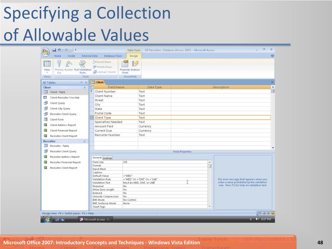Viewport: 332px width, 249px height.
Task: Open the View dropdown in ribbon
Action: 47,72
